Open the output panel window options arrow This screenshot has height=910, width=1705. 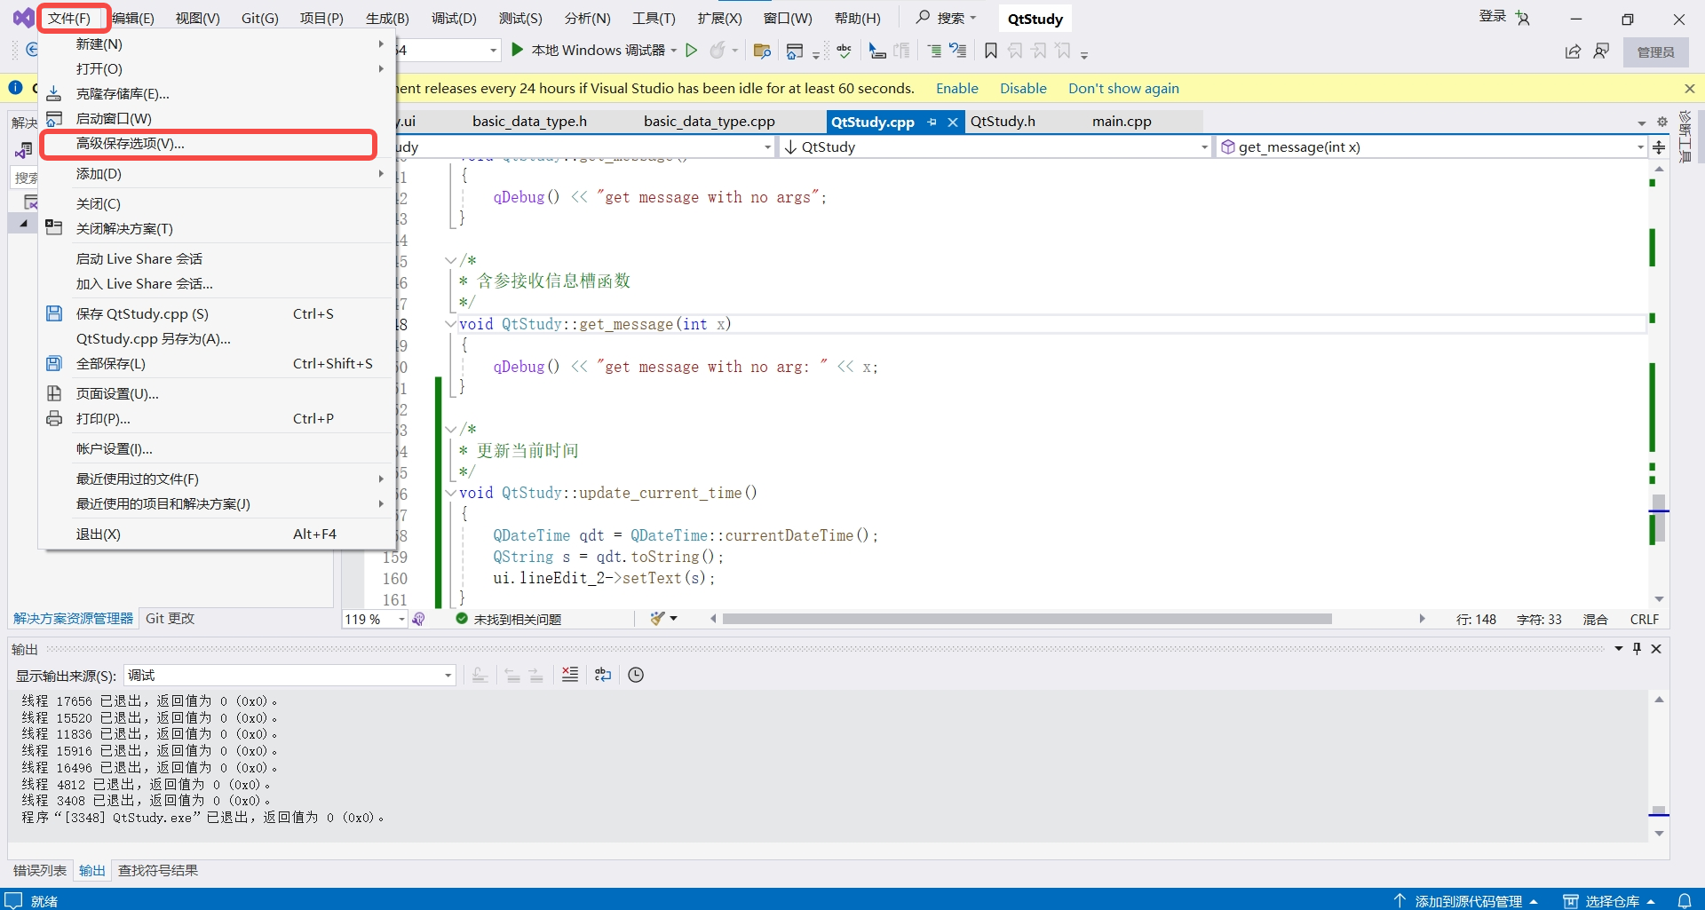(x=1618, y=649)
